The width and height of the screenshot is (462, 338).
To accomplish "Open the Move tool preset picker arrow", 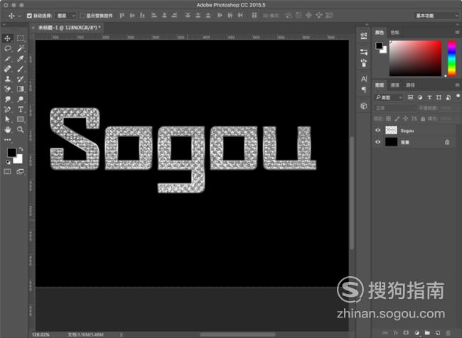I will [19, 16].
